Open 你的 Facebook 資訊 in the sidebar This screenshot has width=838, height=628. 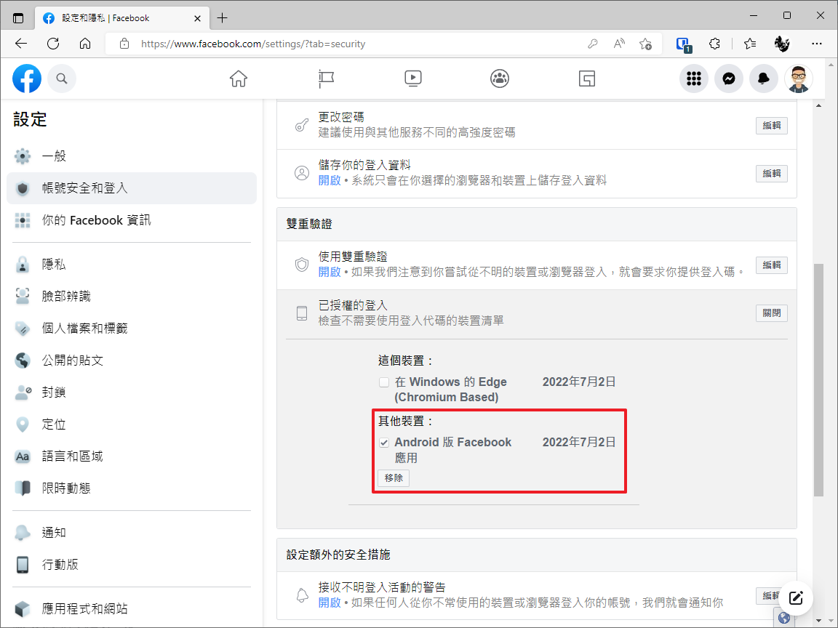coord(132,220)
